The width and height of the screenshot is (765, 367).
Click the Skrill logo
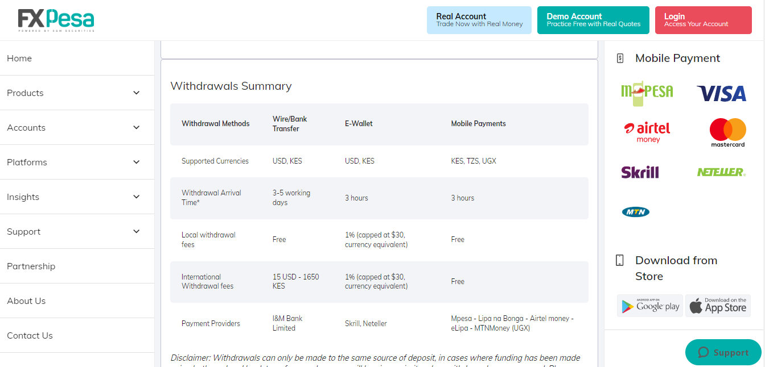(640, 172)
